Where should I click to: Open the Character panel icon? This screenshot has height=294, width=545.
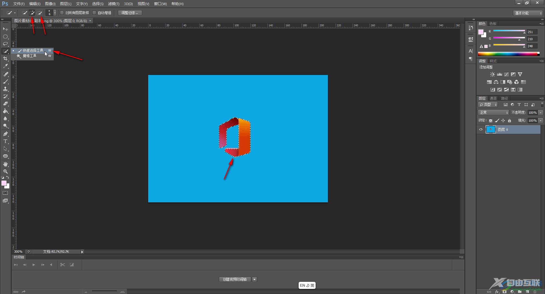tap(471, 51)
